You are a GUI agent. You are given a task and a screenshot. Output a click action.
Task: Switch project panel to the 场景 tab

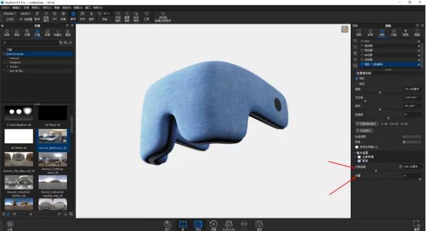pos(359,33)
